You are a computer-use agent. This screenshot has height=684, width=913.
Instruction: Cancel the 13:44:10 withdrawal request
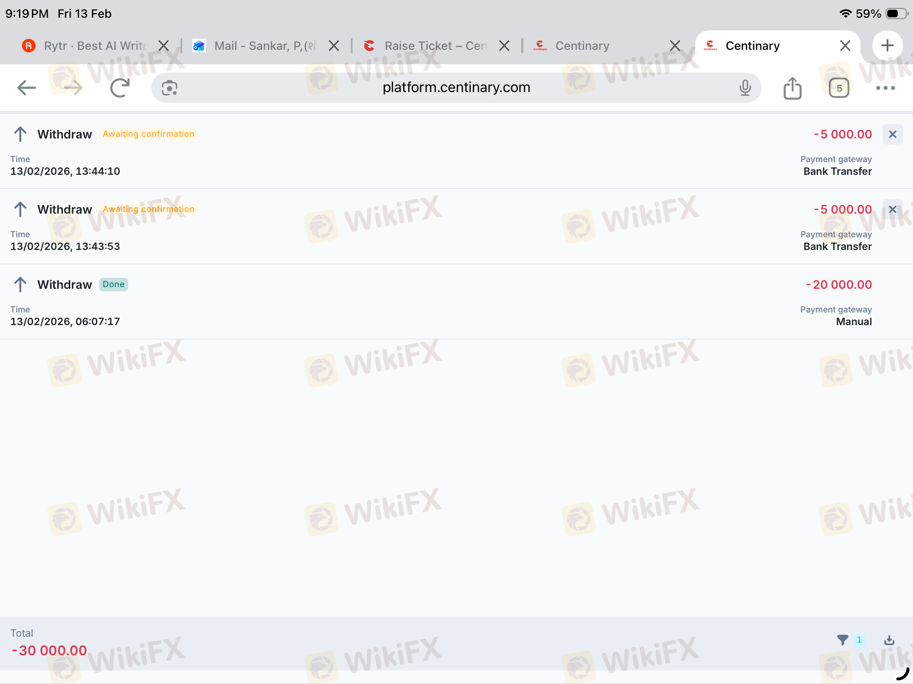coord(892,134)
